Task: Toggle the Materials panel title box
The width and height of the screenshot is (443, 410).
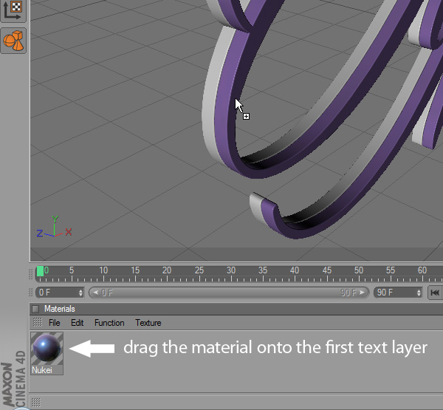Action: tap(35, 309)
